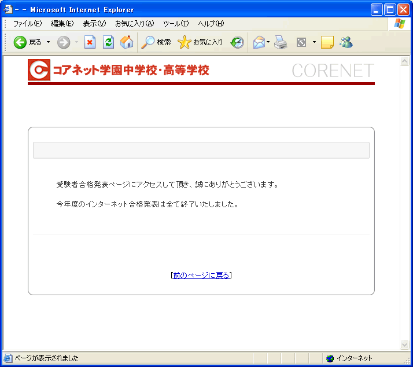The width and height of the screenshot is (413, 367).
Task: Click the grey window-size toolbar icon
Action: tap(301, 42)
